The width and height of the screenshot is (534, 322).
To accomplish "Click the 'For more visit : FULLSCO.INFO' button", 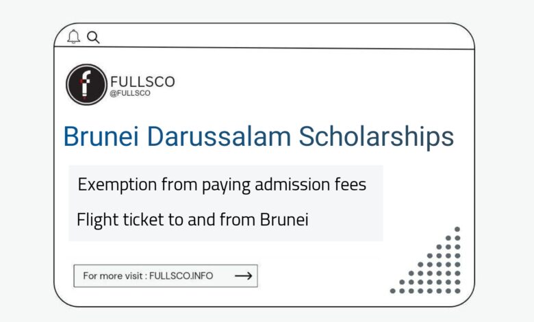I will 166,275.
